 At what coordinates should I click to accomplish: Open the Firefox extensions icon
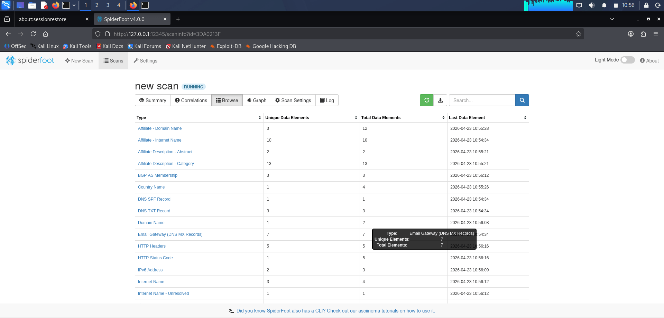(643, 34)
